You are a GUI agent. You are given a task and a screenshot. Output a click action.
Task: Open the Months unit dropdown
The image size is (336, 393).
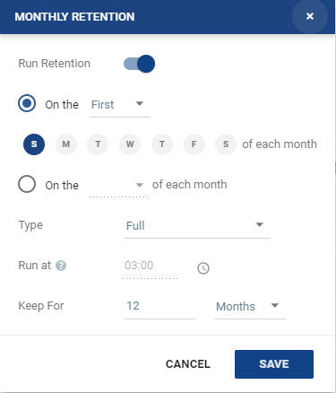[x=250, y=307]
